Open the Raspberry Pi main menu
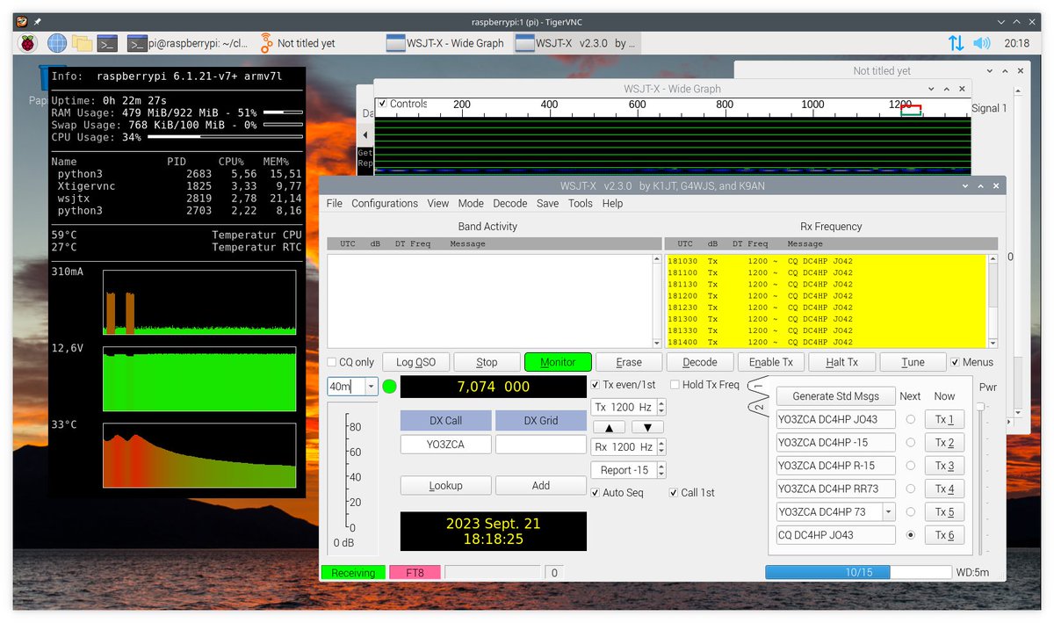 tap(30, 43)
